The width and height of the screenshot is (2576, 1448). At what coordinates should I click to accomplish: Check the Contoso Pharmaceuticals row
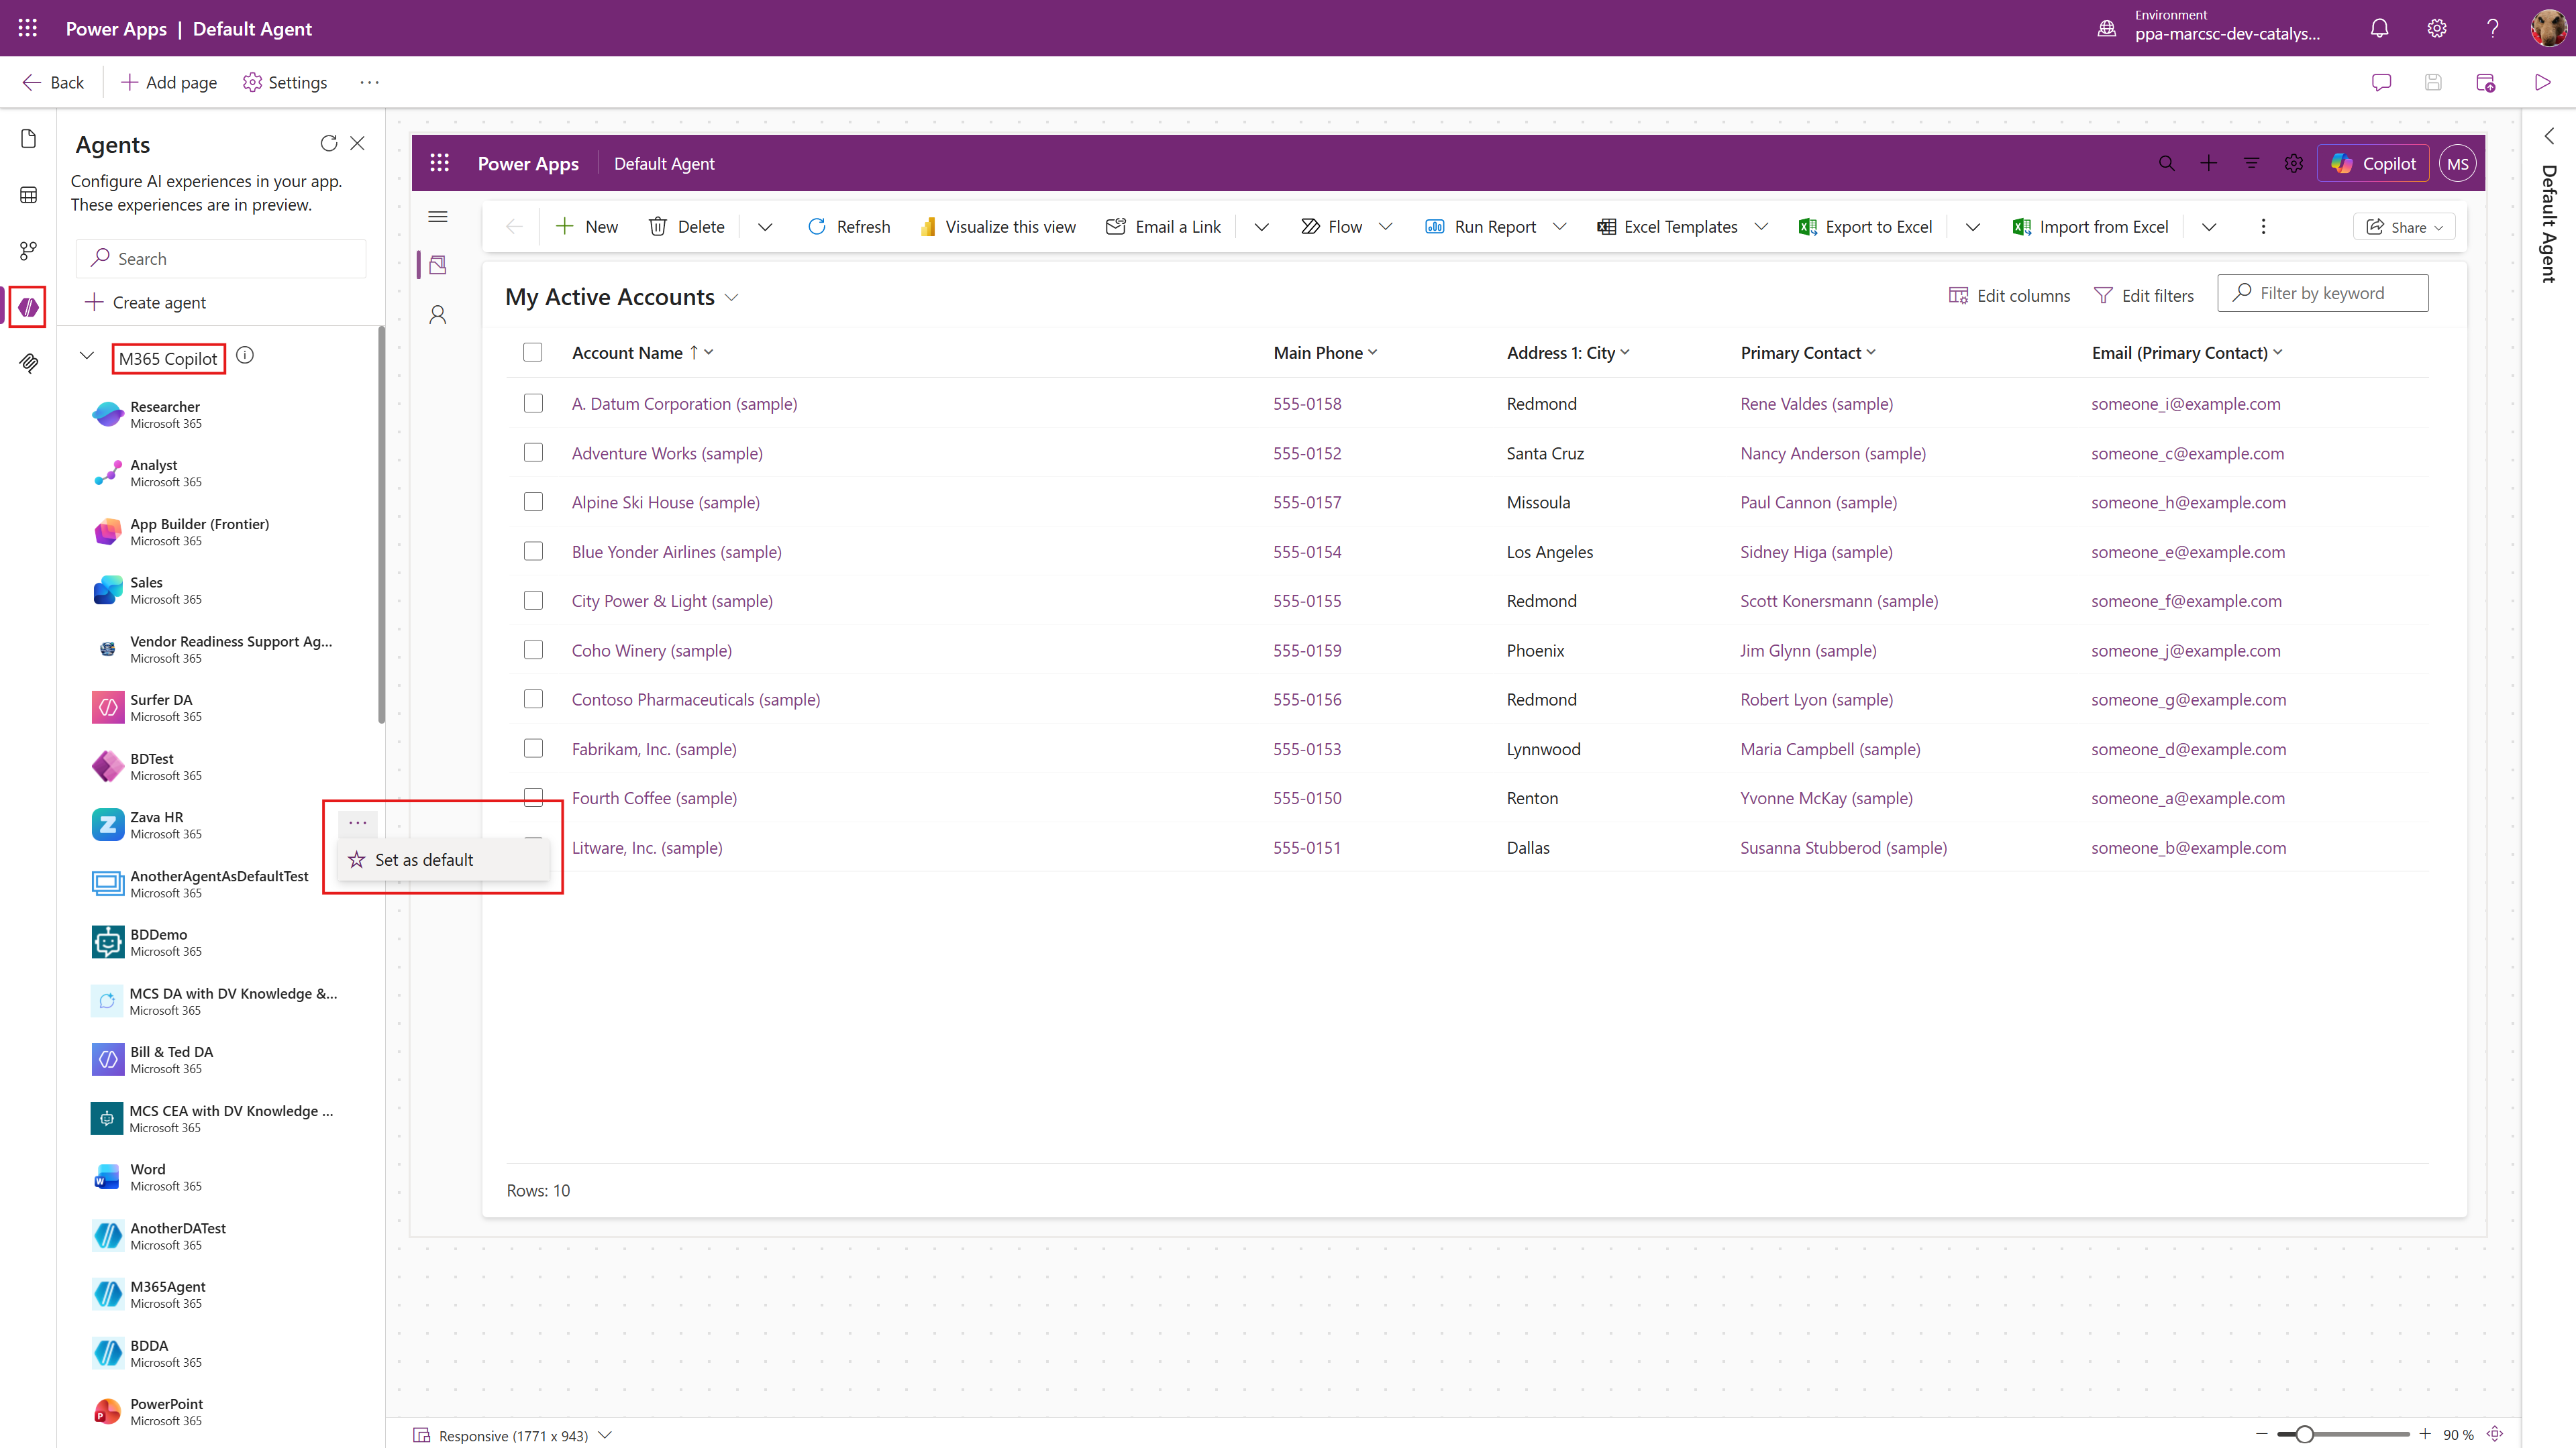[x=533, y=700]
